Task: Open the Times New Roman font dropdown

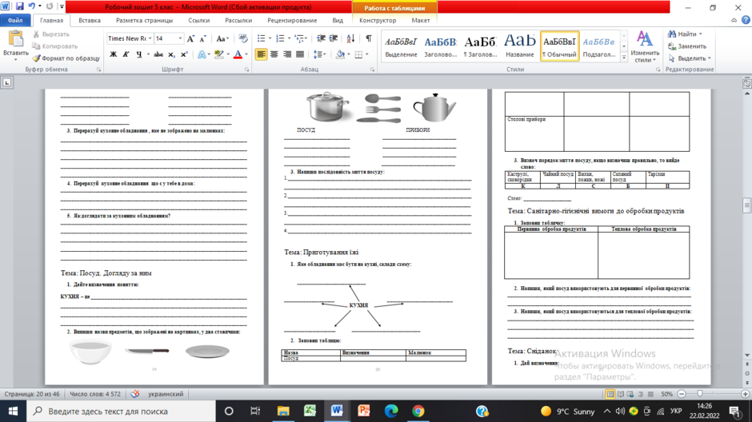Action: [130, 38]
